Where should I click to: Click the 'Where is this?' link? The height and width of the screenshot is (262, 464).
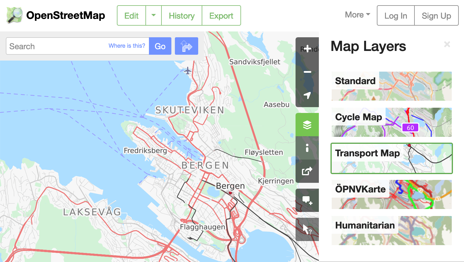point(127,46)
